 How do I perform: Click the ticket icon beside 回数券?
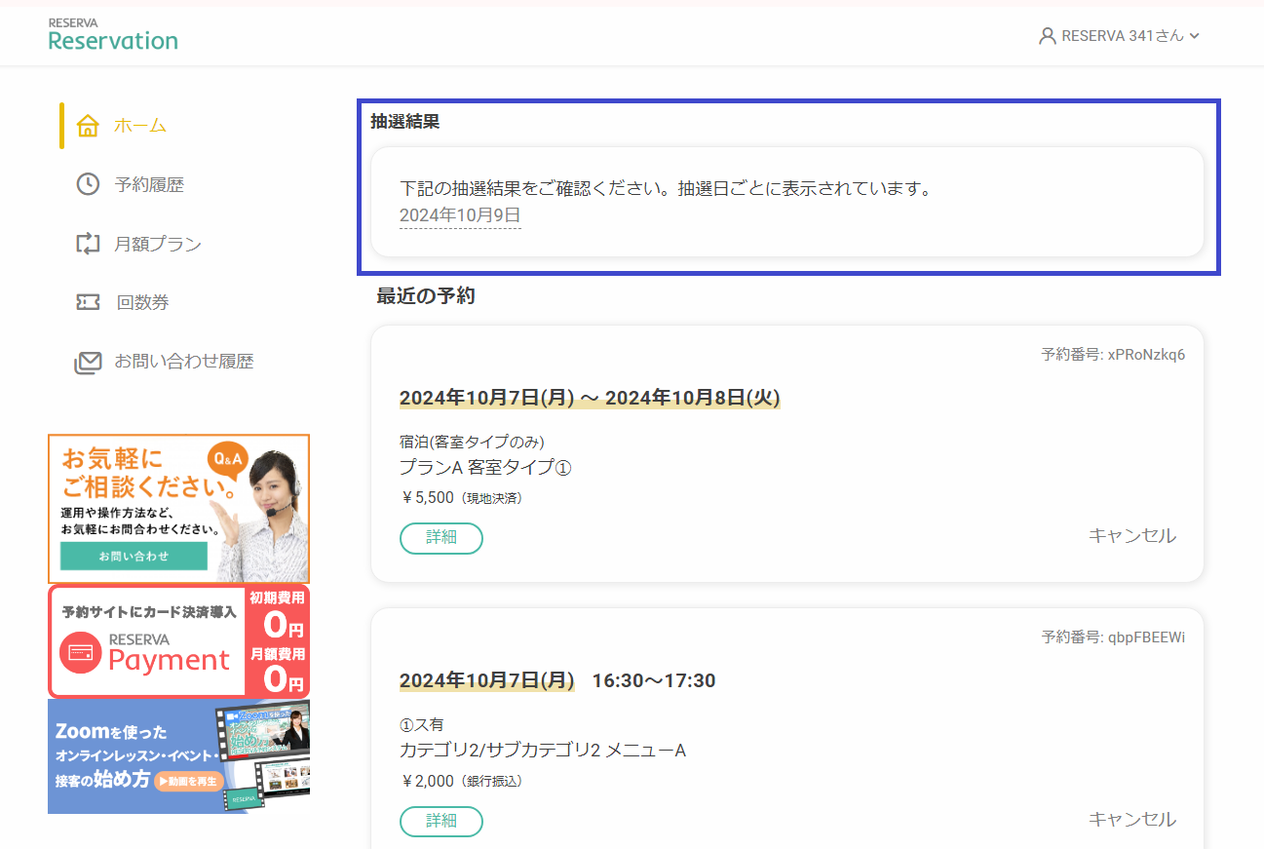pos(88,301)
